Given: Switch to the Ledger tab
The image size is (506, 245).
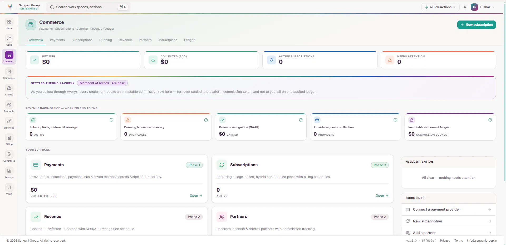Looking at the screenshot, I should point(189,40).
